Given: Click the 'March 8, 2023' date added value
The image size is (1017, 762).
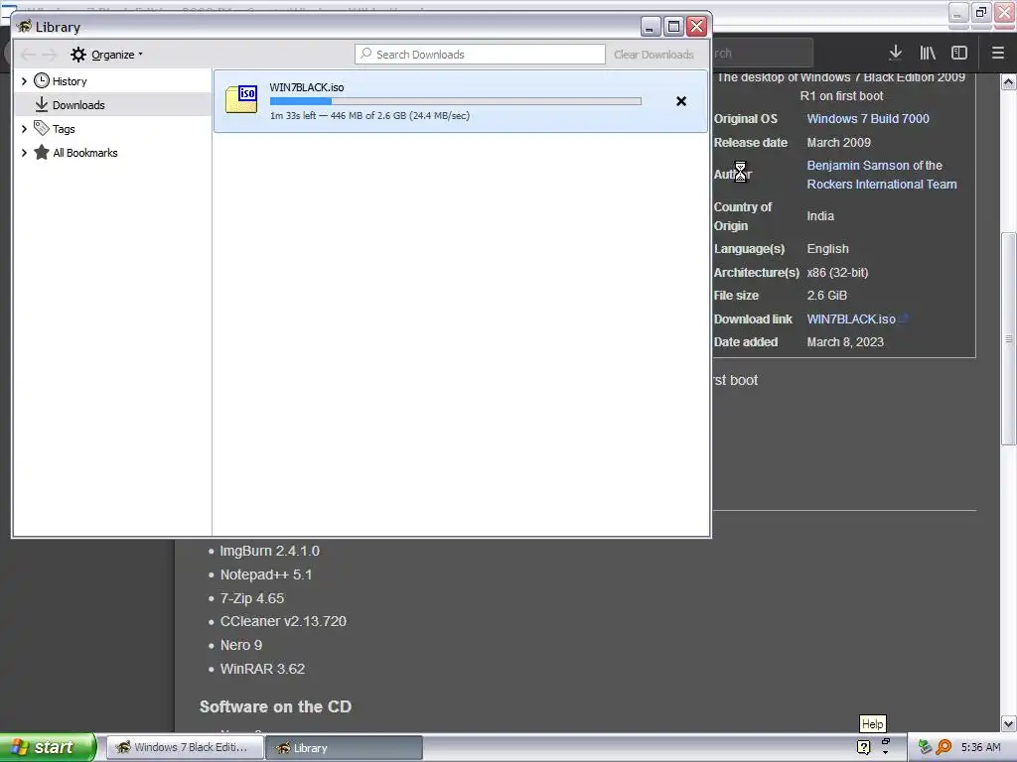Looking at the screenshot, I should click(845, 342).
